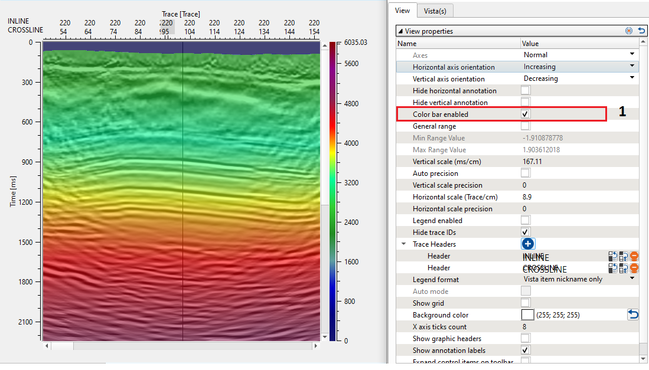Open the Horizontal axis orientation dropdown
This screenshot has height=370, width=649.
click(632, 67)
